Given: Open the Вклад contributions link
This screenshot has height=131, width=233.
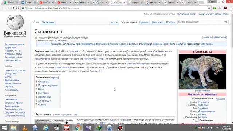Looking at the screenshot, I should (x=193, y=14).
